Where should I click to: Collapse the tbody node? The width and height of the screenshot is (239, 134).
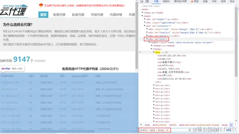tap(152, 49)
